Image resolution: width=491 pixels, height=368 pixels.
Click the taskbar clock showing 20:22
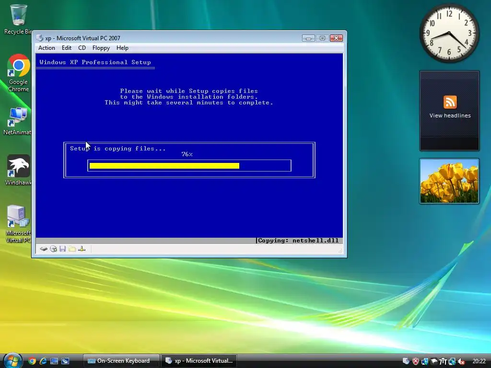479,361
